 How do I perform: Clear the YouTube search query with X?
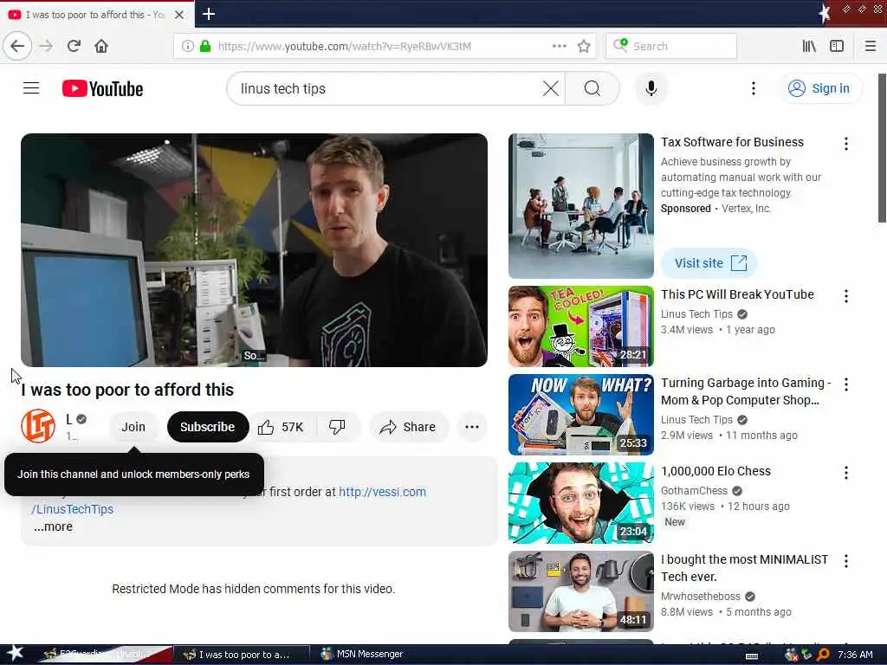click(x=550, y=88)
